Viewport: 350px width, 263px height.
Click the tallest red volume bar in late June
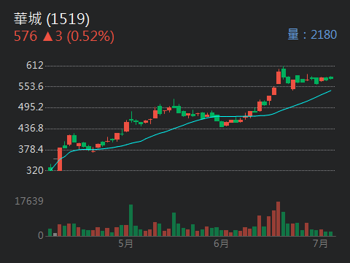[x=279, y=218]
